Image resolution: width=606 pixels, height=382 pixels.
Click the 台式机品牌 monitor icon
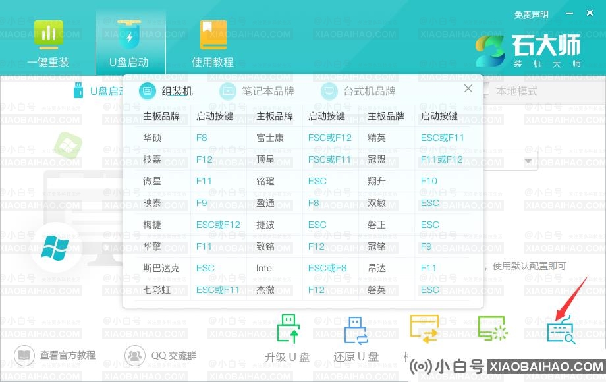point(329,91)
